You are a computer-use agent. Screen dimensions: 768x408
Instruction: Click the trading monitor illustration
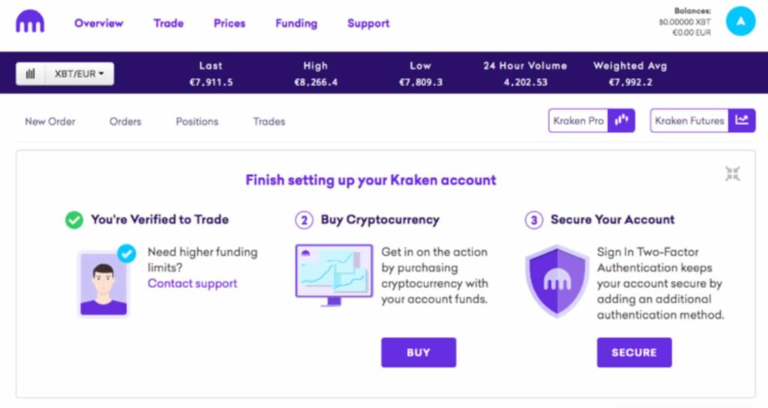pos(334,275)
